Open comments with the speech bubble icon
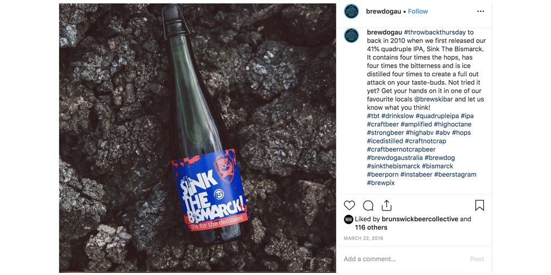 (368, 205)
